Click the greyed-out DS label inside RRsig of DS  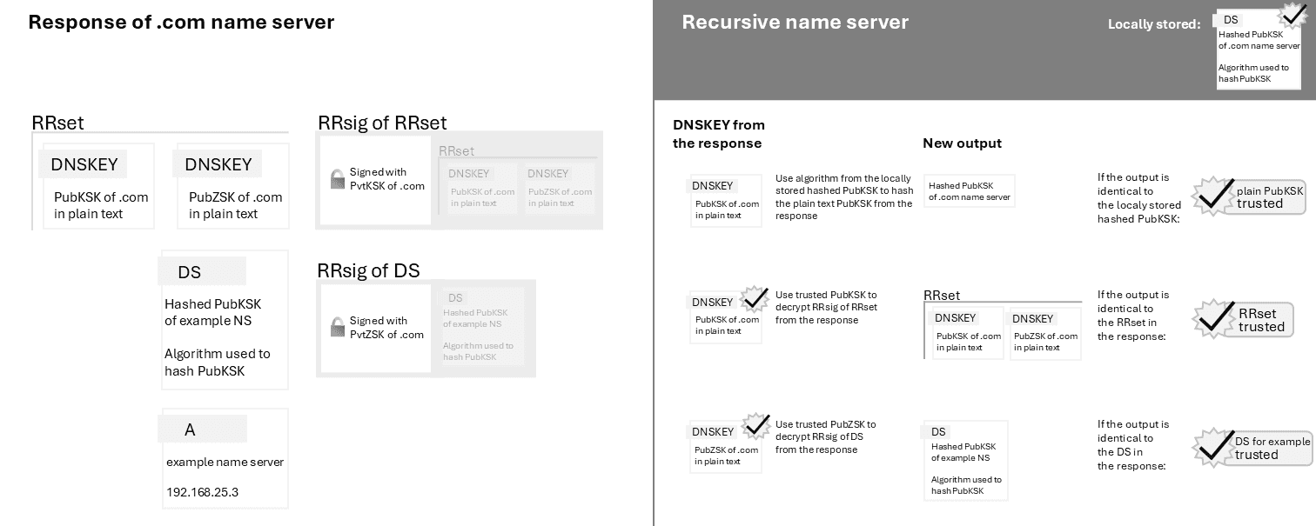[x=455, y=298]
